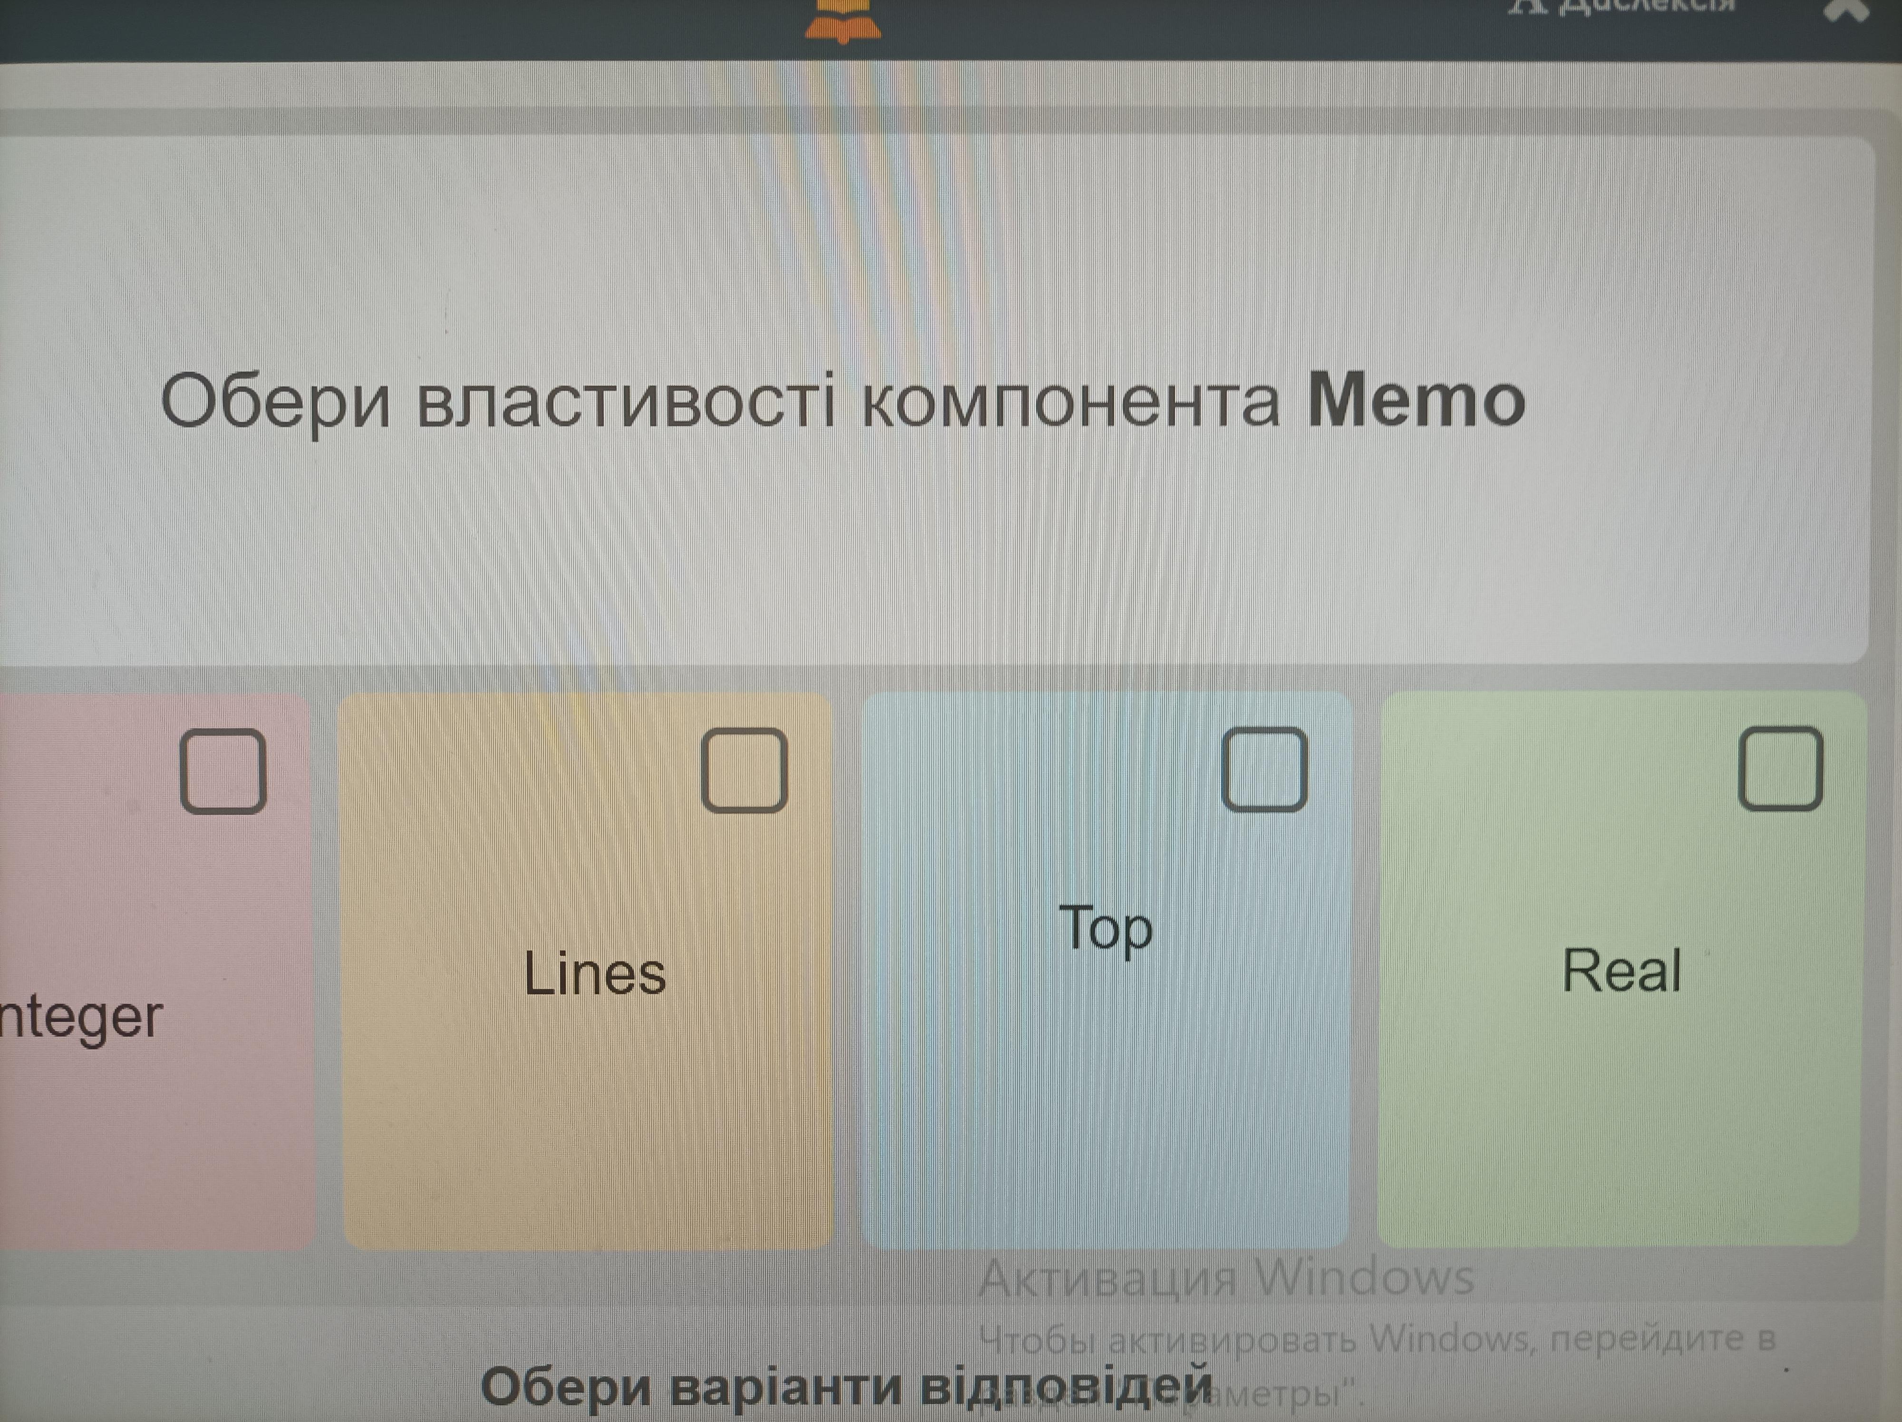Screen dimensions: 1902x1422
Task: Click the bold word Memo
Action: click(1415, 400)
